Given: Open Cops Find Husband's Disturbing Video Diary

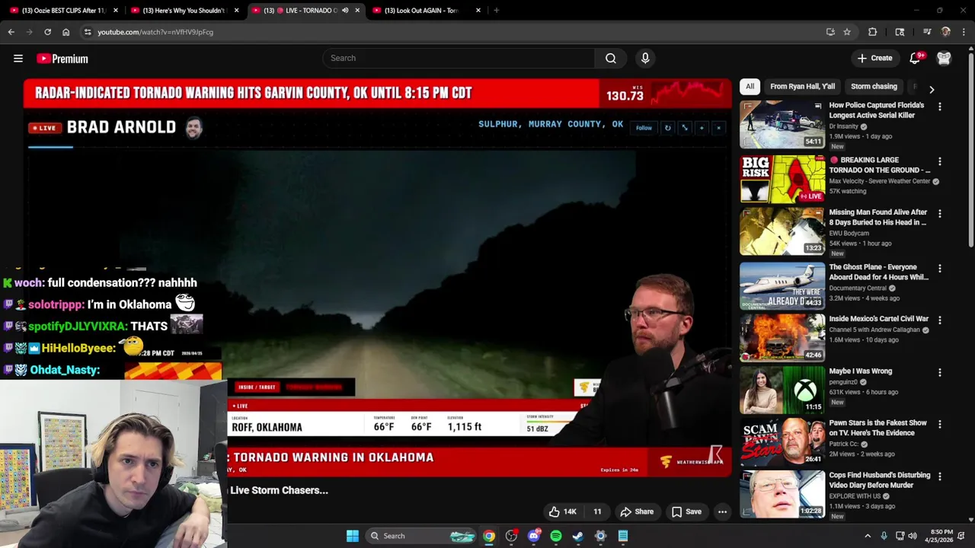Looking at the screenshot, I should [x=879, y=480].
